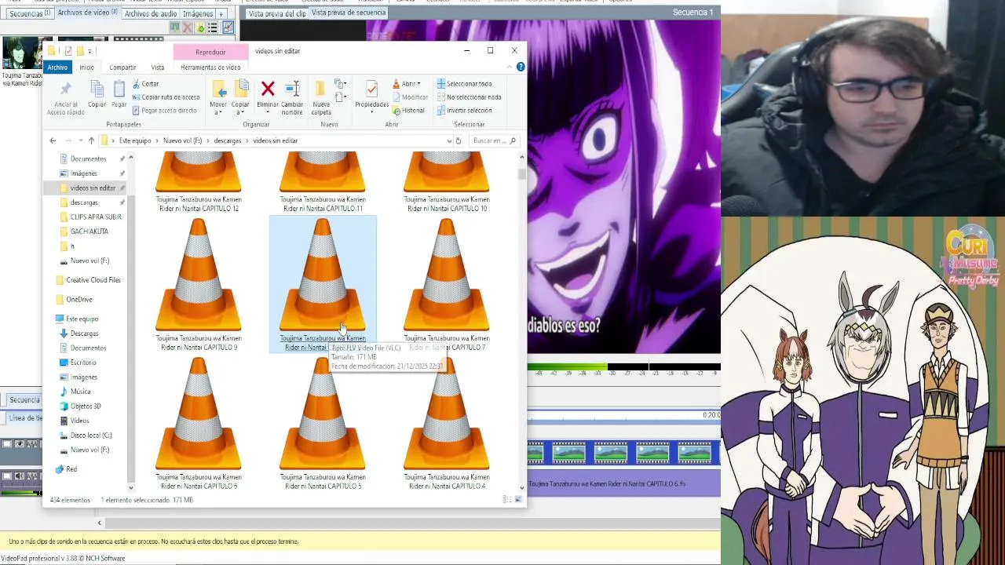Click 'Nuevo vol (F:)' breadcrumb in address bar

(x=182, y=140)
